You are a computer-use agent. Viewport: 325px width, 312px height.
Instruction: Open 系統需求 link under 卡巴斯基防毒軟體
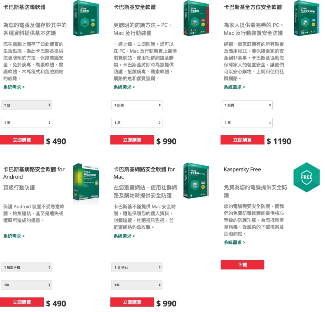14,87
